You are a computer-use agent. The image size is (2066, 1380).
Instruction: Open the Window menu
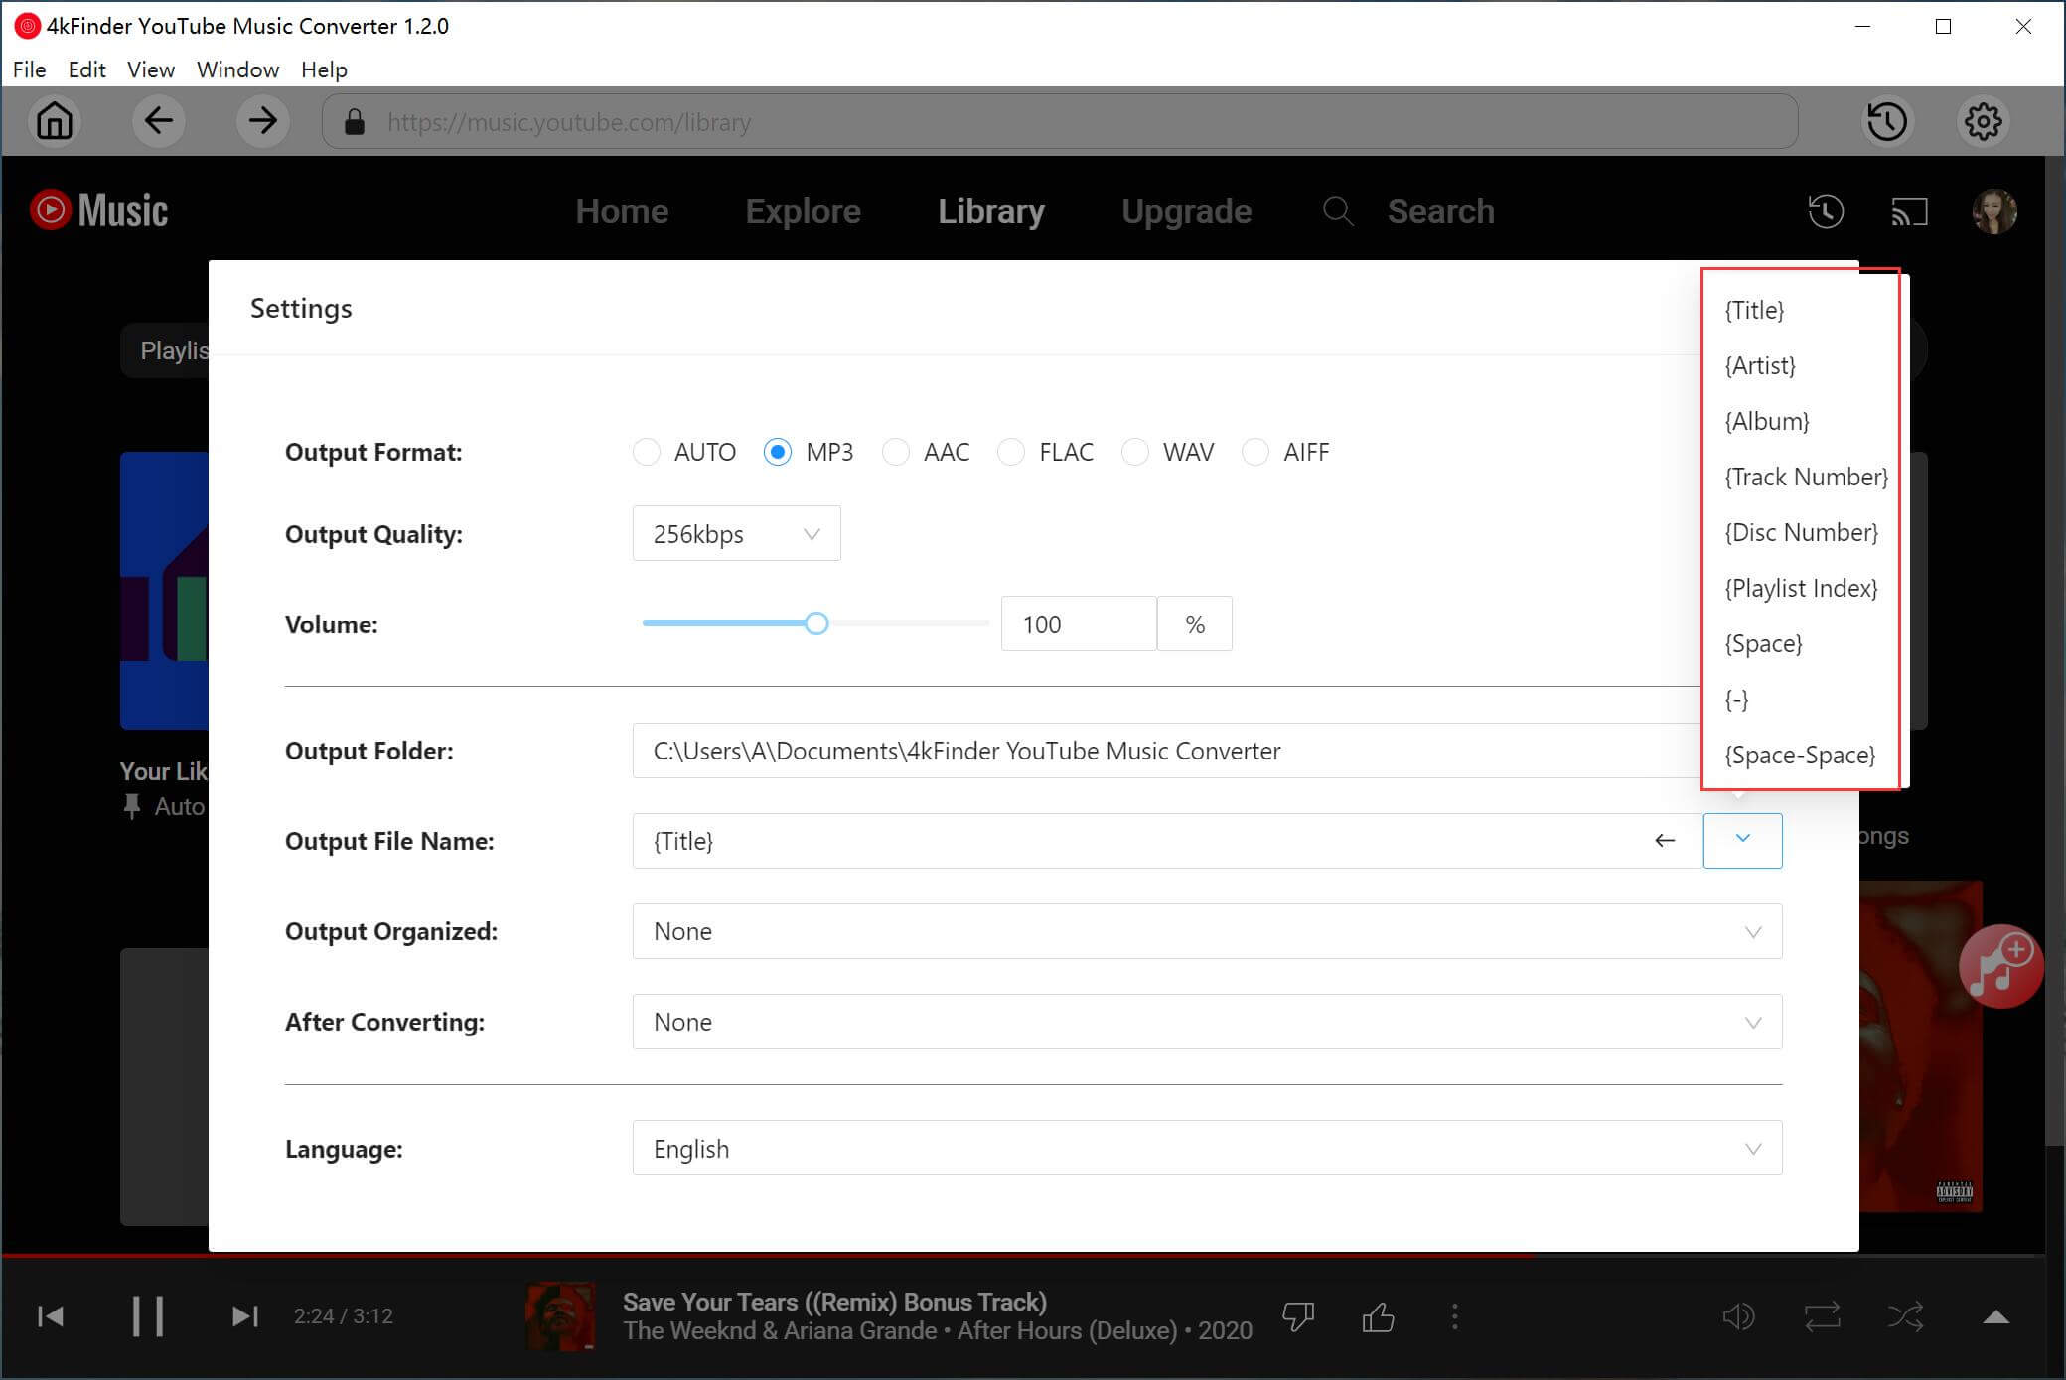(x=237, y=69)
